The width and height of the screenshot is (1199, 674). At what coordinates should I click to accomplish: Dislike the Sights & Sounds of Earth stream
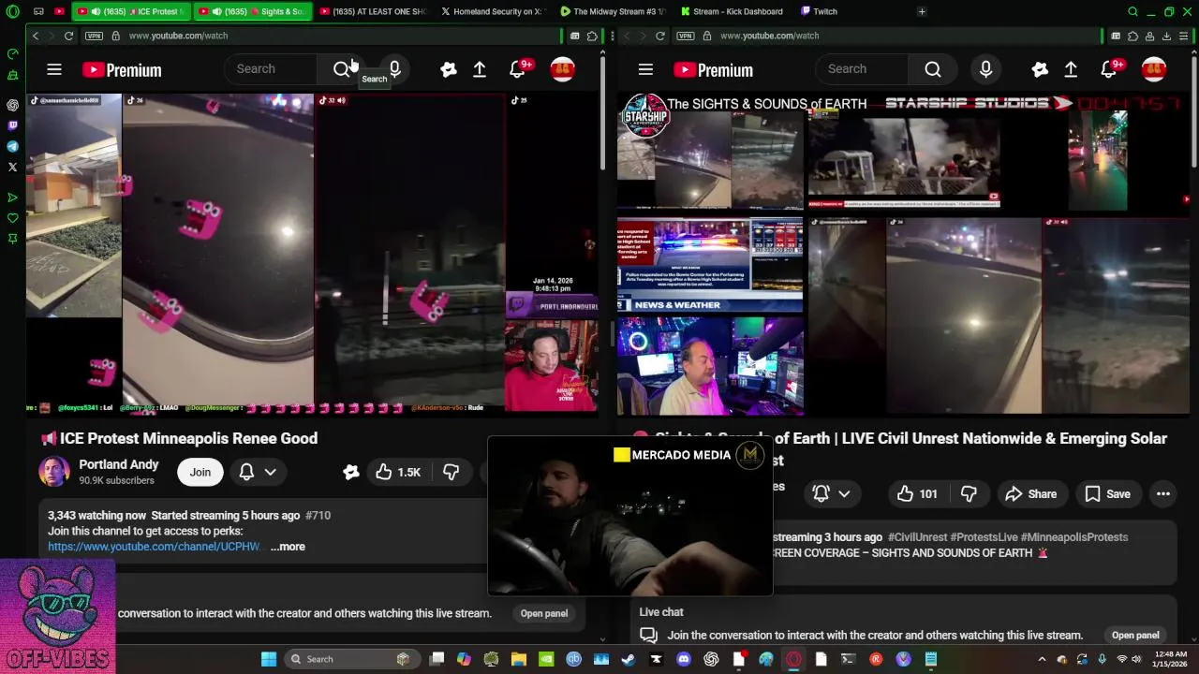(970, 494)
